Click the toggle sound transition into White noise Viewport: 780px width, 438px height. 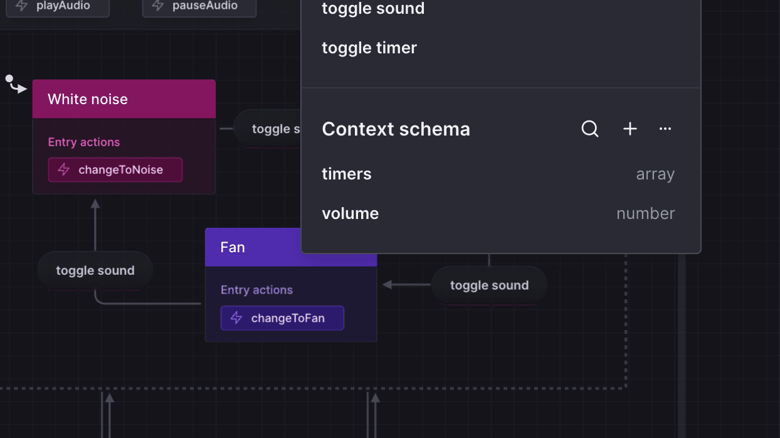pyautogui.click(x=95, y=270)
